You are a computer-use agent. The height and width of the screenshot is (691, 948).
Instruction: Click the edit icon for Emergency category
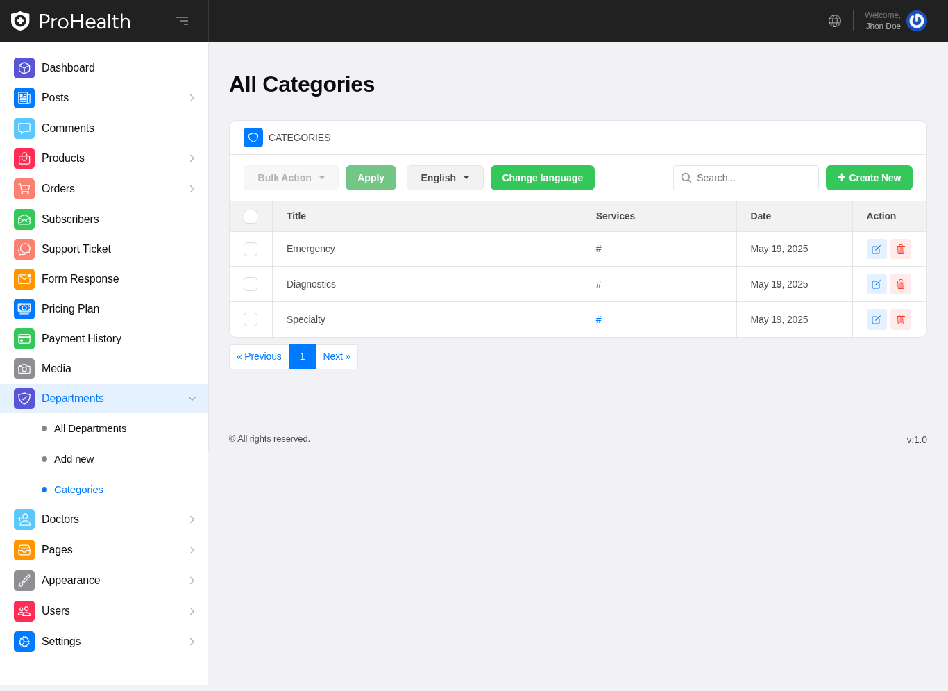click(877, 249)
